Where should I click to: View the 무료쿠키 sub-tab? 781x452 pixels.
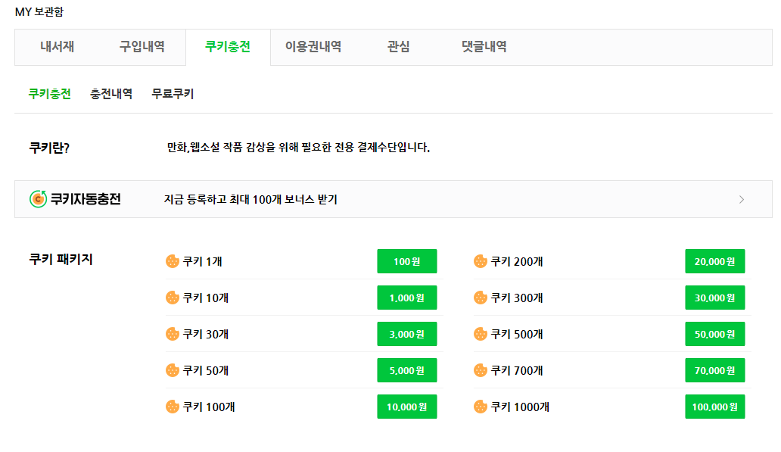tap(173, 94)
